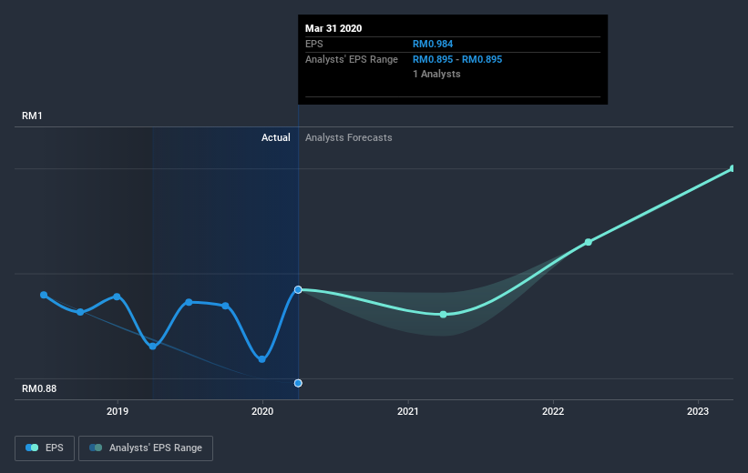This screenshot has width=748, height=473.
Task: Click the RM0.895 - RM0.895 range value in the tooltip
Action: (457, 59)
